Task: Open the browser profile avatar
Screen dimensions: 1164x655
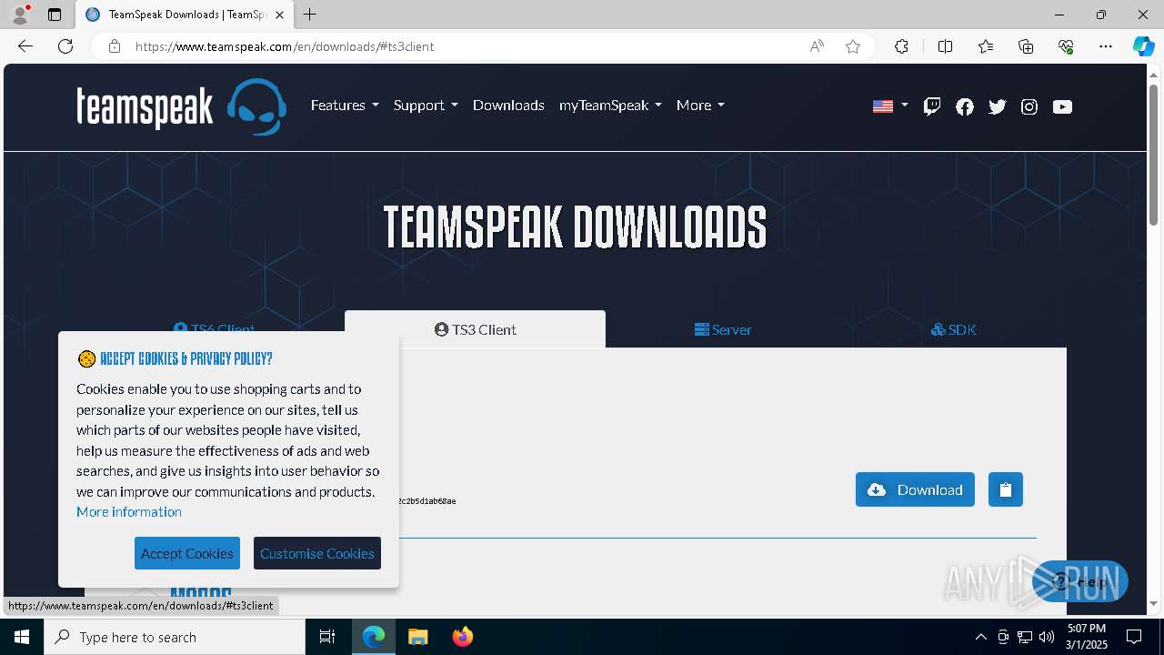Action: (20, 15)
